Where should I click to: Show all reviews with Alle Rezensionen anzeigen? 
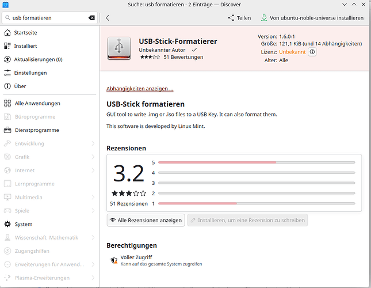click(x=146, y=220)
